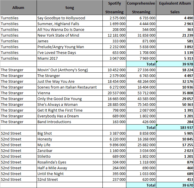Click Equivalent Album Sales value 21 239

coord(175,35)
